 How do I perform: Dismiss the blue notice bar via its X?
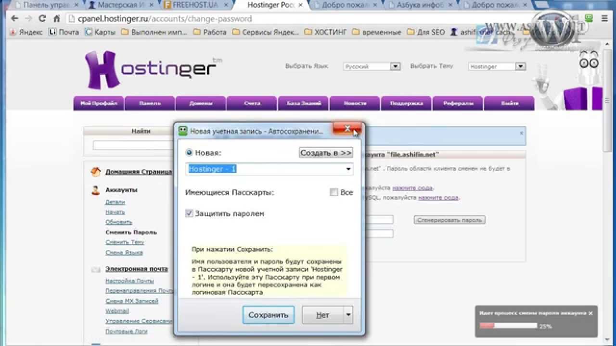pos(521,133)
